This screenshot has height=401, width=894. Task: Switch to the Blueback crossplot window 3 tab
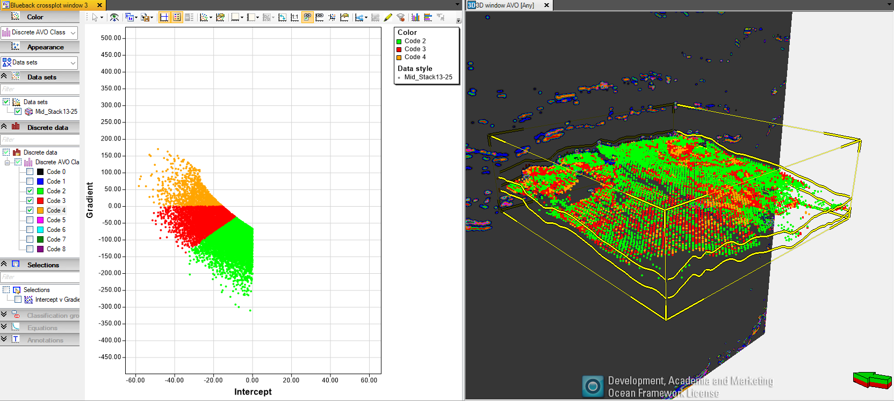click(x=48, y=5)
